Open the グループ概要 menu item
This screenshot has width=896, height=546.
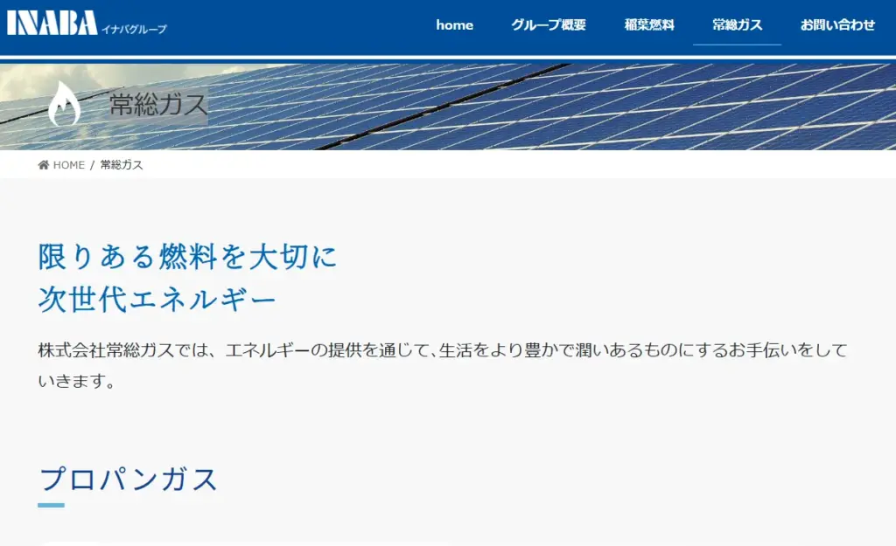click(x=549, y=25)
